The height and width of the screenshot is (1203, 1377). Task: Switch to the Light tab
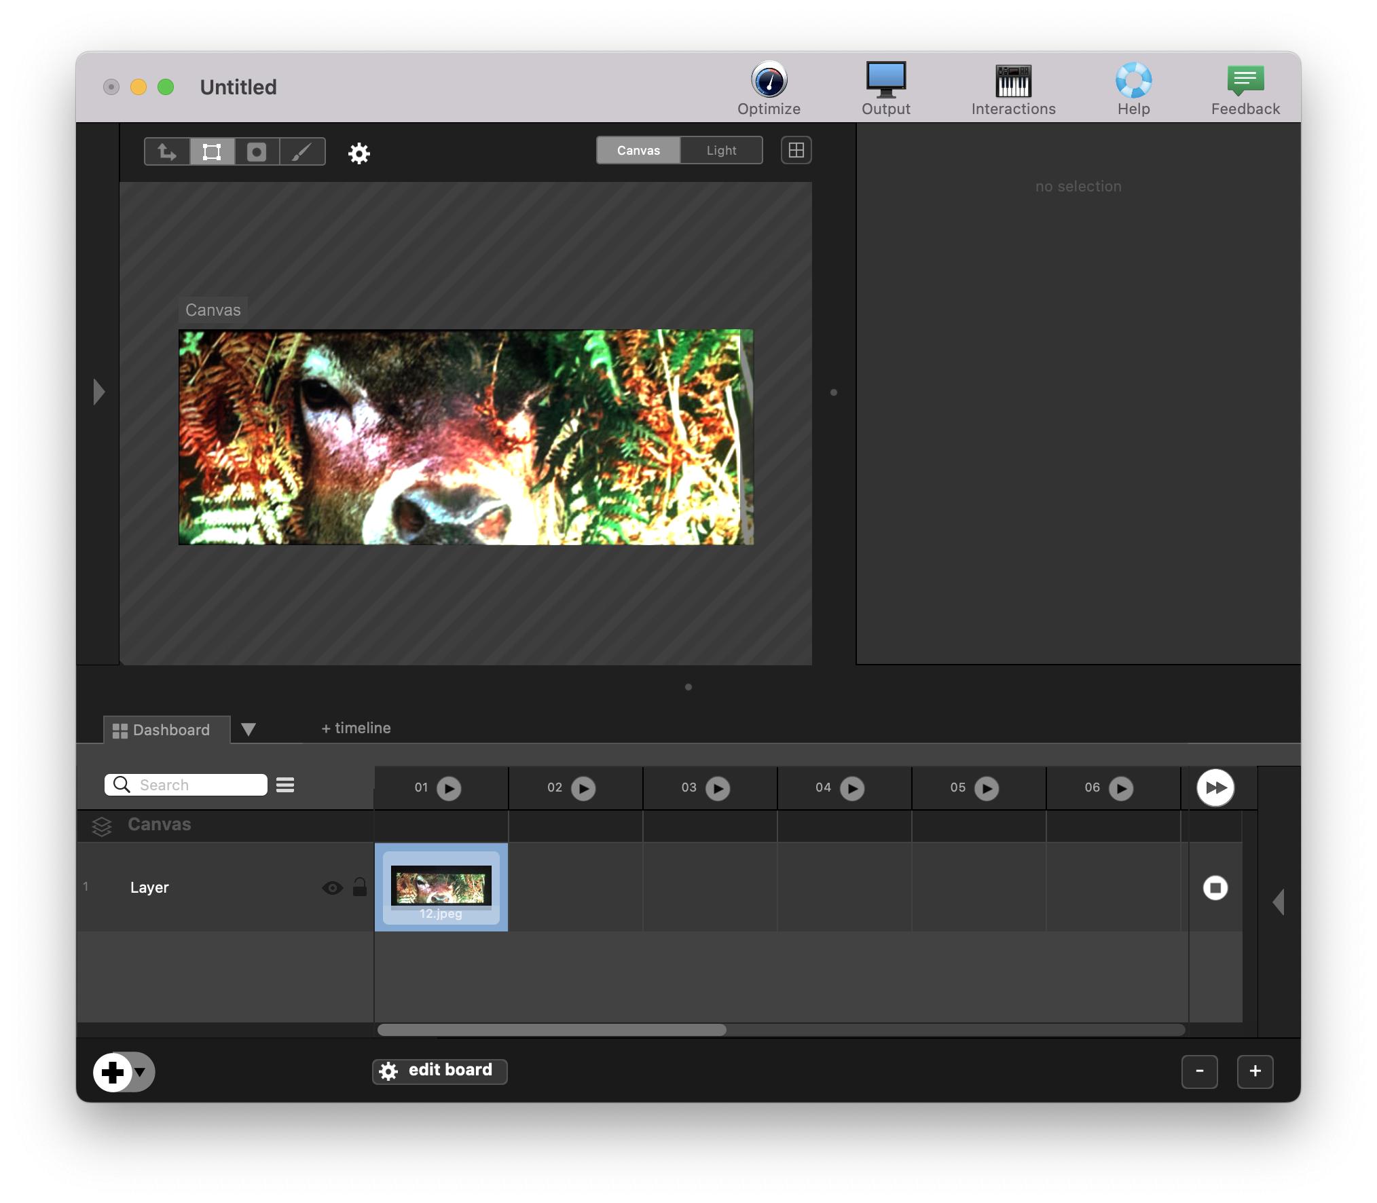coord(721,150)
